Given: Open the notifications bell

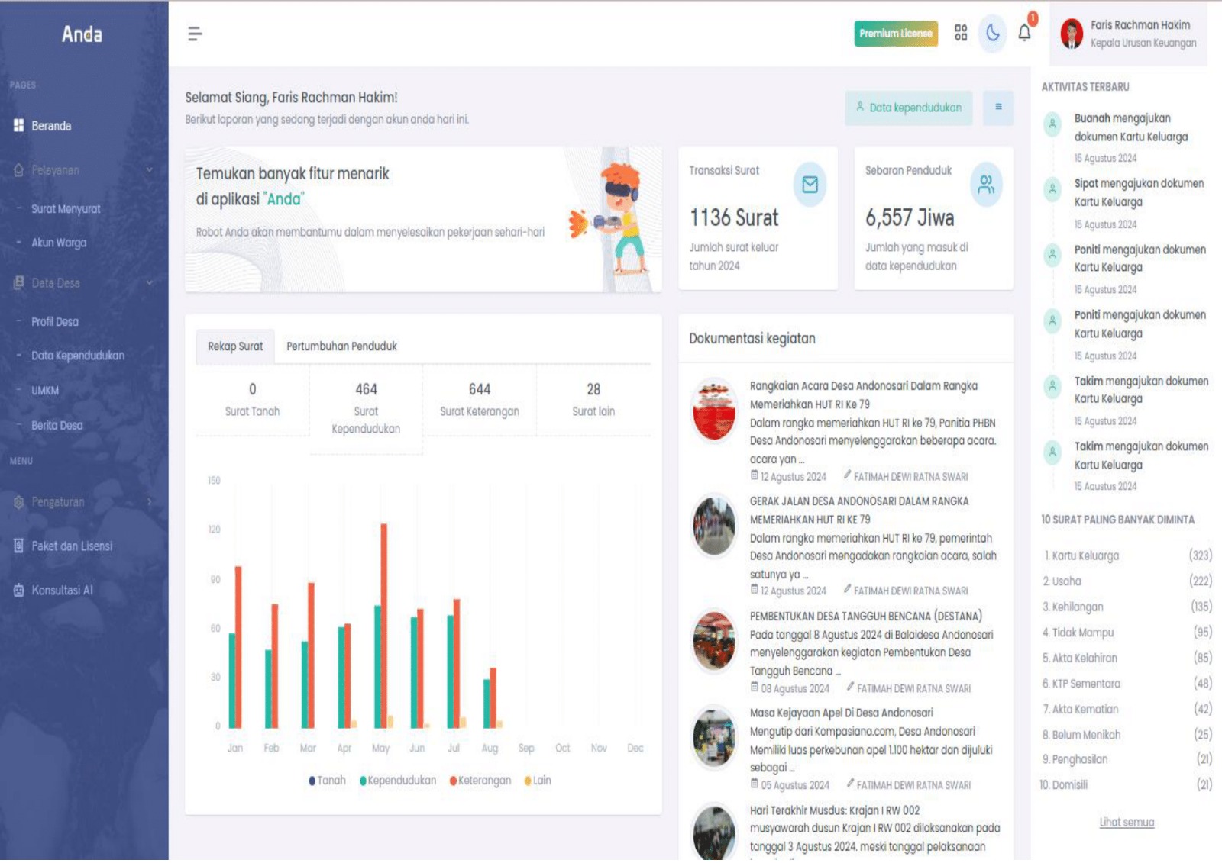Looking at the screenshot, I should (1024, 33).
